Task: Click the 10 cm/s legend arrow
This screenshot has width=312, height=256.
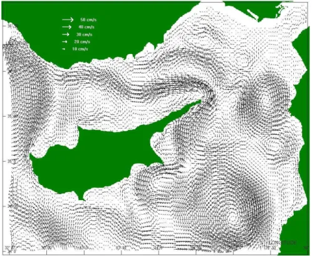Action: click(64, 49)
